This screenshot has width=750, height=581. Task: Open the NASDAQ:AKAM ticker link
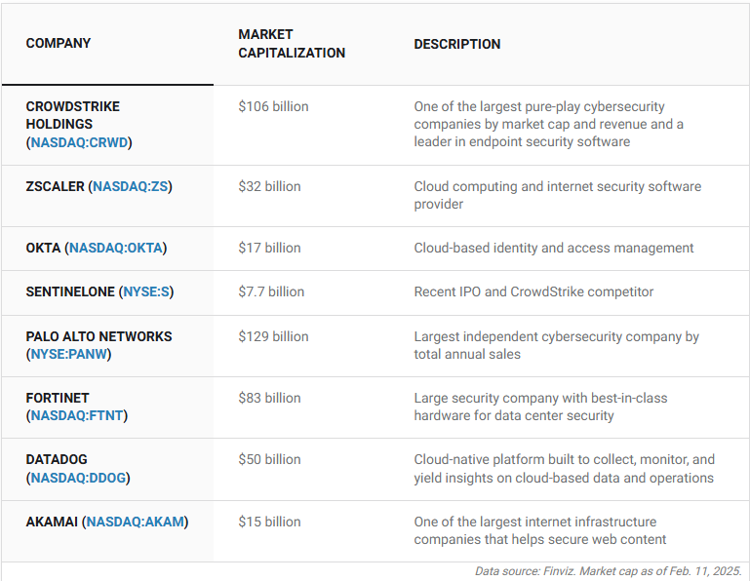point(135,522)
